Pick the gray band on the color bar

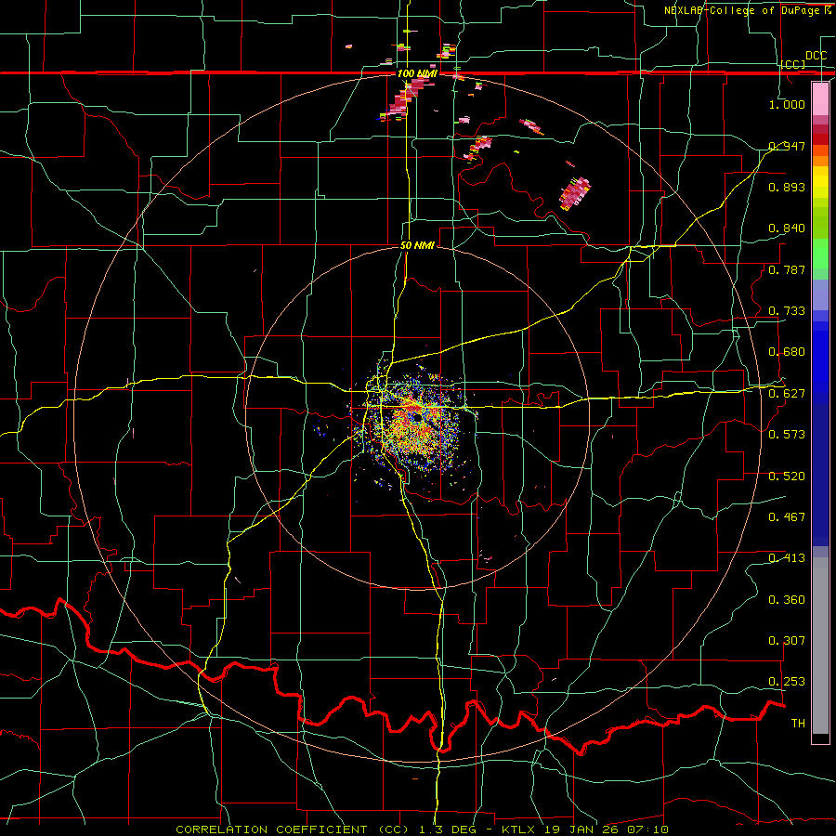point(820,646)
